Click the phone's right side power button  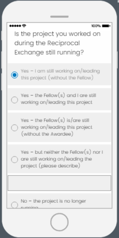pos(117,60)
